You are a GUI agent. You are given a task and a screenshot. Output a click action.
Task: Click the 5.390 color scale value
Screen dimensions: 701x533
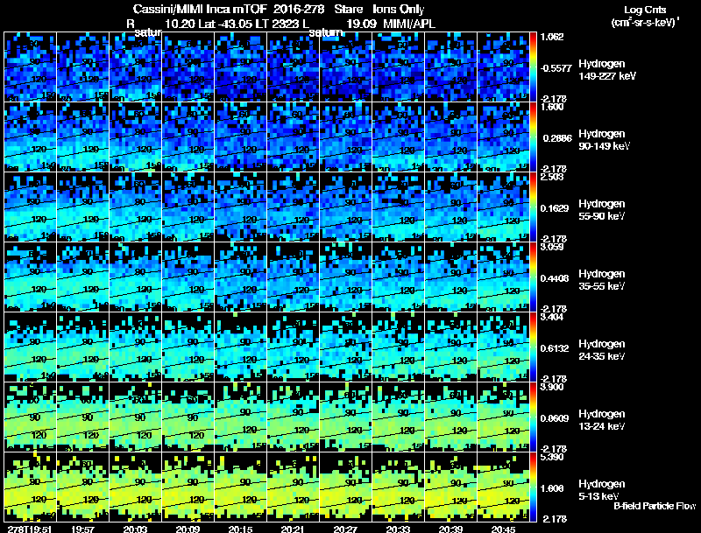point(552,457)
